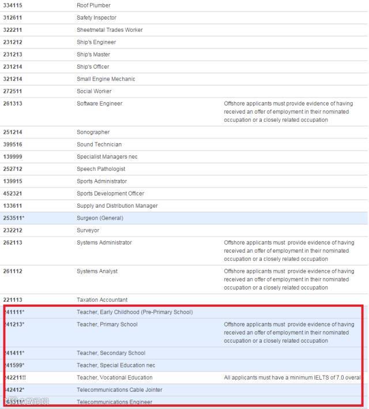Click code 139915

click(x=13, y=181)
